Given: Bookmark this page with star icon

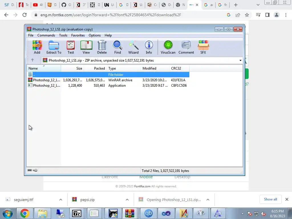Looking at the screenshot, I should click(x=247, y=15).
